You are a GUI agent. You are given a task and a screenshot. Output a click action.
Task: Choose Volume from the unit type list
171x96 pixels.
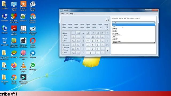[134, 40]
